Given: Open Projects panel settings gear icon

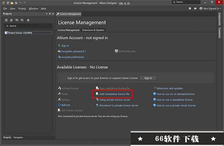Looking at the screenshot, I should pyautogui.click(x=28, y=20).
